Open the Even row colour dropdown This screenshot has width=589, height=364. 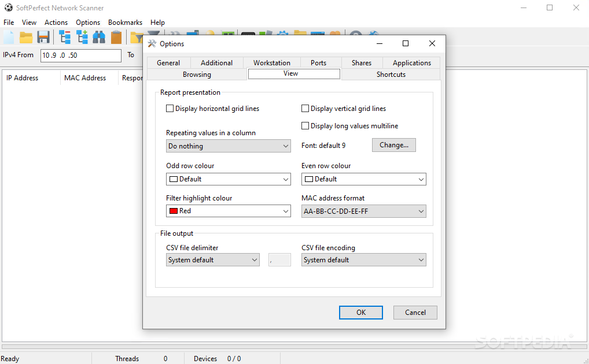tap(363, 179)
